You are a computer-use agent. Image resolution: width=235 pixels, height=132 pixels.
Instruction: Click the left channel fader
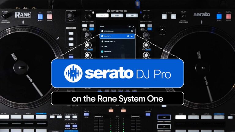[98, 117]
